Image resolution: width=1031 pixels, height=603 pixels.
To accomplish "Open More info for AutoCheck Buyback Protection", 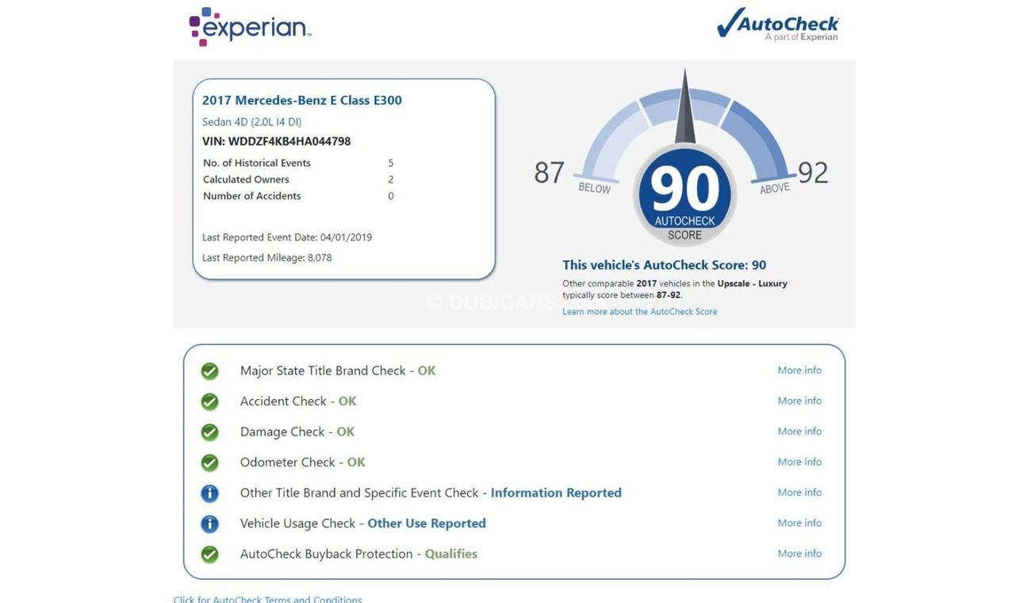I will (799, 553).
